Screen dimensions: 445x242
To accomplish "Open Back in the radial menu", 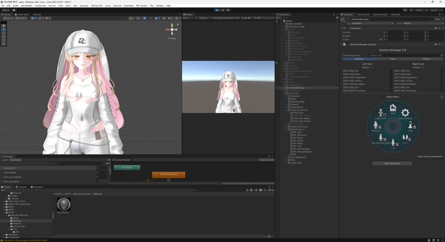I will (393, 109).
